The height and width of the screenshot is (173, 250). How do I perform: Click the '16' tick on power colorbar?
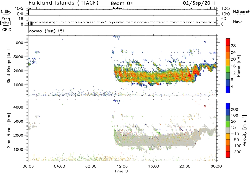click(233, 66)
